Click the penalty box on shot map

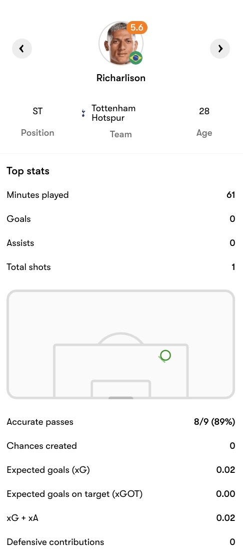pyautogui.click(x=121, y=370)
